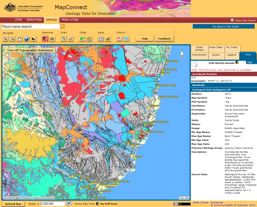Zoom to full extent globe icon

coord(26,39)
